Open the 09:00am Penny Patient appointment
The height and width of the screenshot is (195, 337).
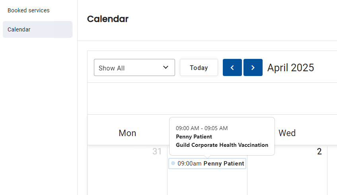[207, 164]
